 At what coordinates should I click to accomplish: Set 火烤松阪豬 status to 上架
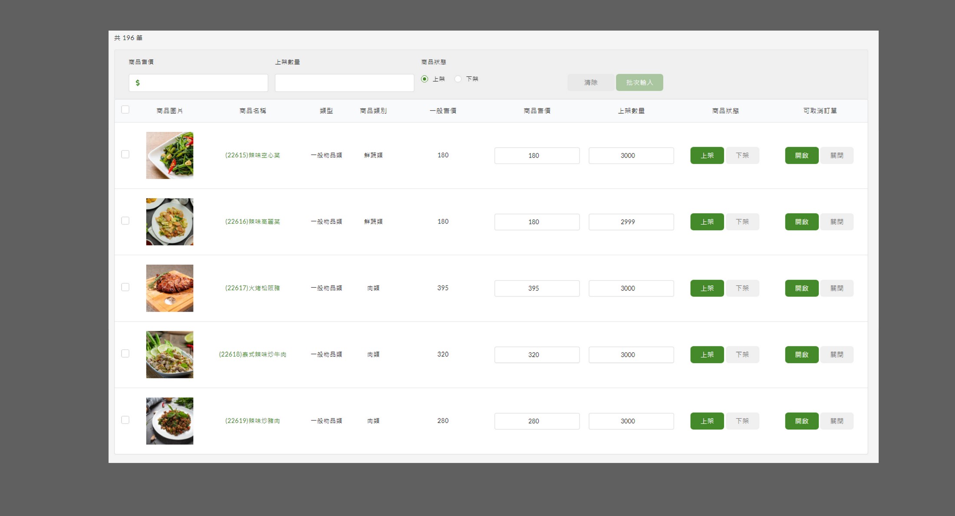point(707,288)
